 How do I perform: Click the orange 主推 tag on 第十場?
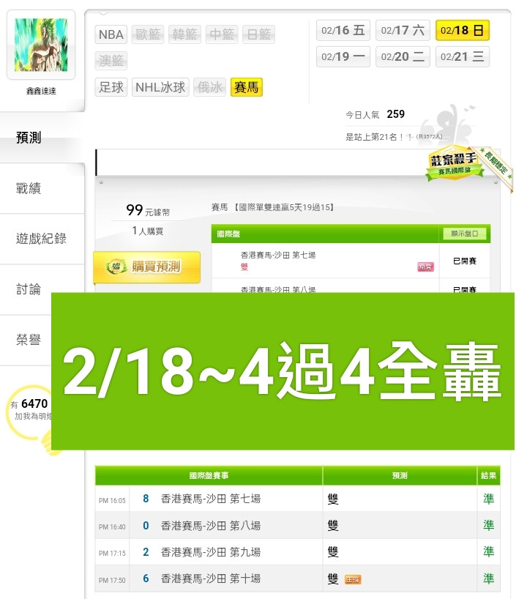coord(353,579)
